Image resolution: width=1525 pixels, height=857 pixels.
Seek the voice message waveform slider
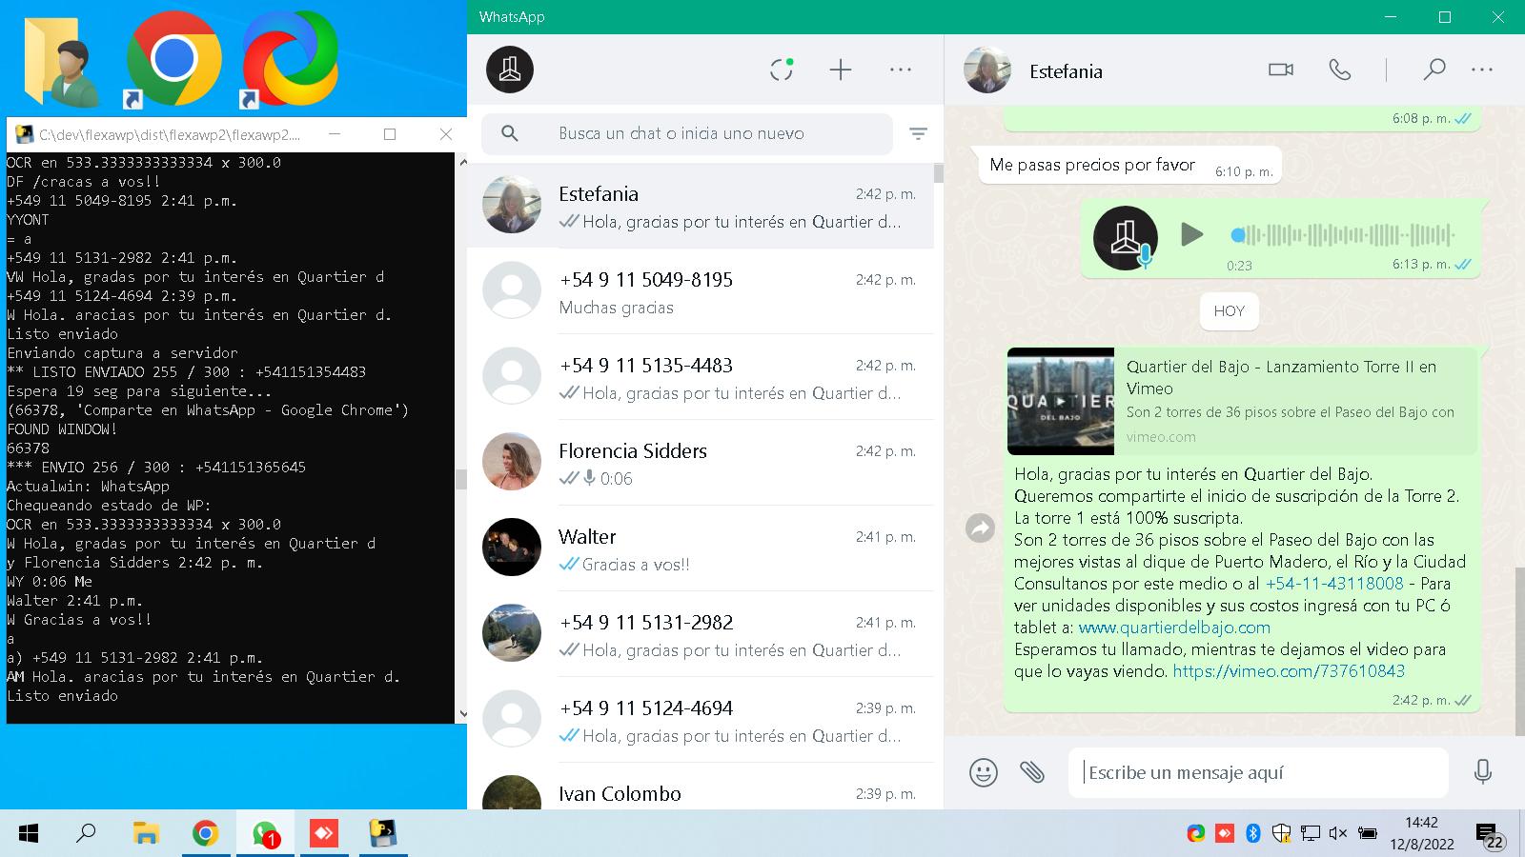[x=1344, y=234]
